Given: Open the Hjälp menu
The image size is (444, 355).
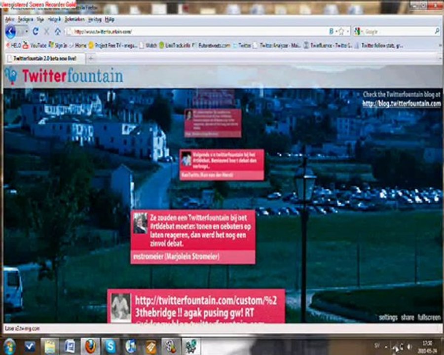Looking at the screenshot, I should [x=110, y=20].
